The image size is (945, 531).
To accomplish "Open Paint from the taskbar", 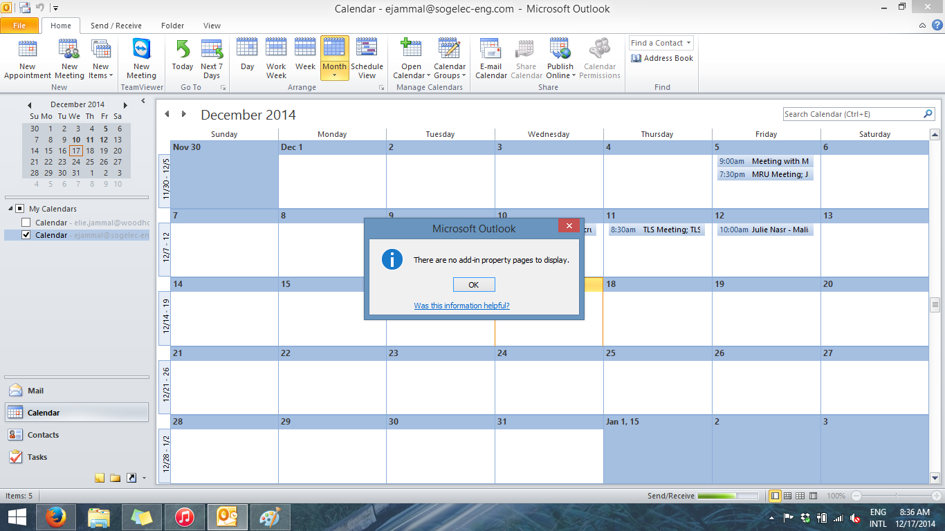I will point(270,517).
